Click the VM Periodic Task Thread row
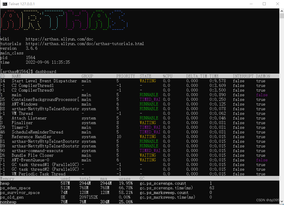This screenshot has height=205, width=284. pos(39,174)
